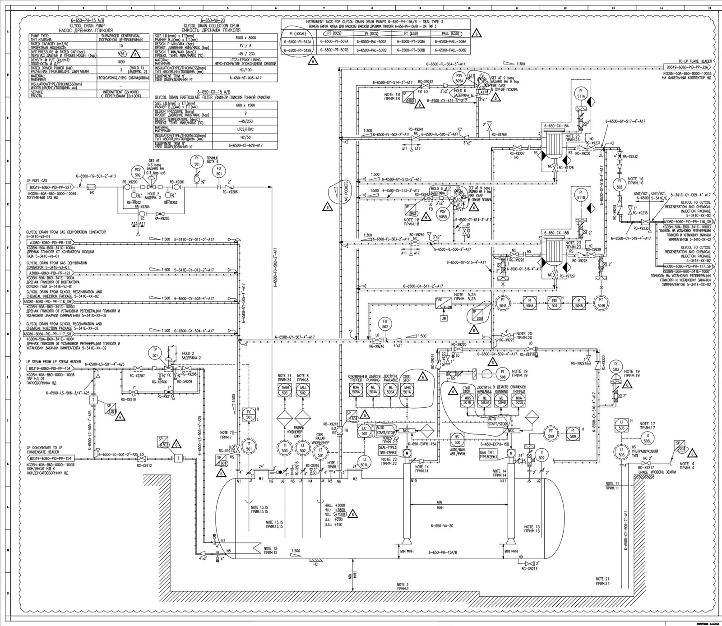
Task: Click the PT 504A transmitter bubble
Action: pyautogui.click(x=503, y=303)
